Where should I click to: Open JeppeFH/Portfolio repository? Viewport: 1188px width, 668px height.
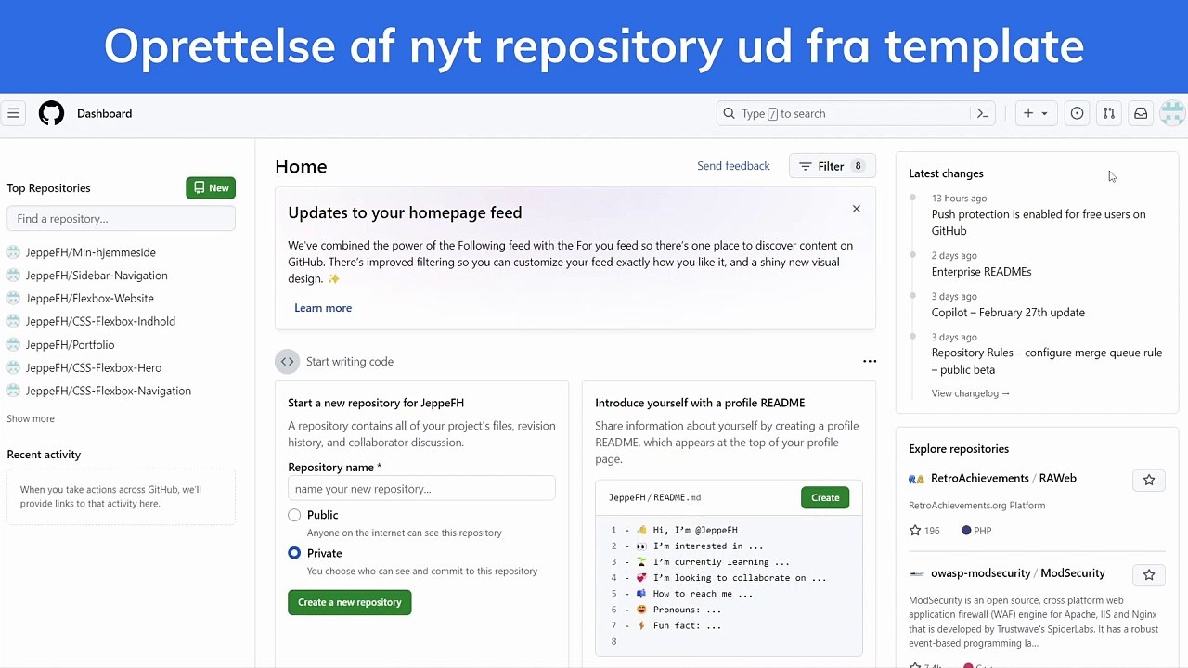tap(71, 344)
